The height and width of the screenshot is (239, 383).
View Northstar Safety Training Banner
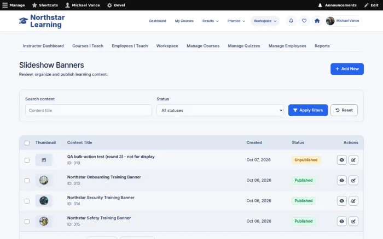pyautogui.click(x=342, y=222)
